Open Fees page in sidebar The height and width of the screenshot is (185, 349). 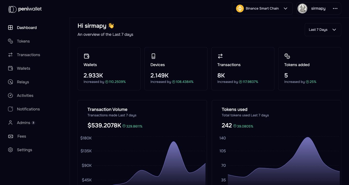22,136
